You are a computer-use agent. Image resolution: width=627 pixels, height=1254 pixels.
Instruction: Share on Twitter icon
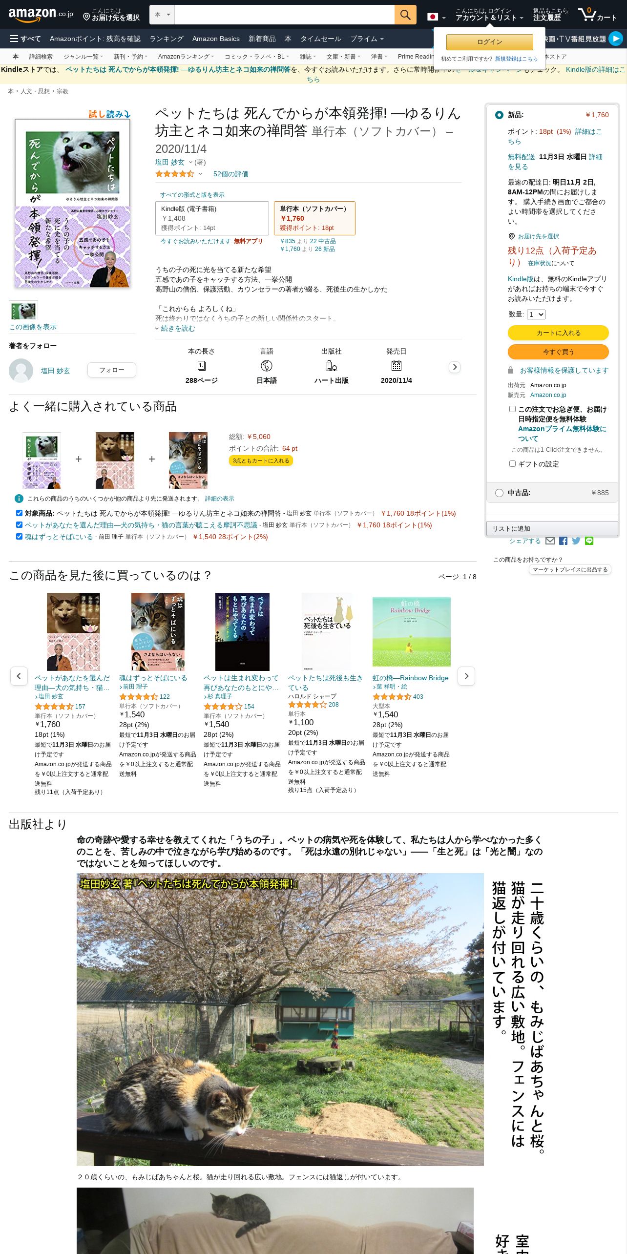coord(576,541)
